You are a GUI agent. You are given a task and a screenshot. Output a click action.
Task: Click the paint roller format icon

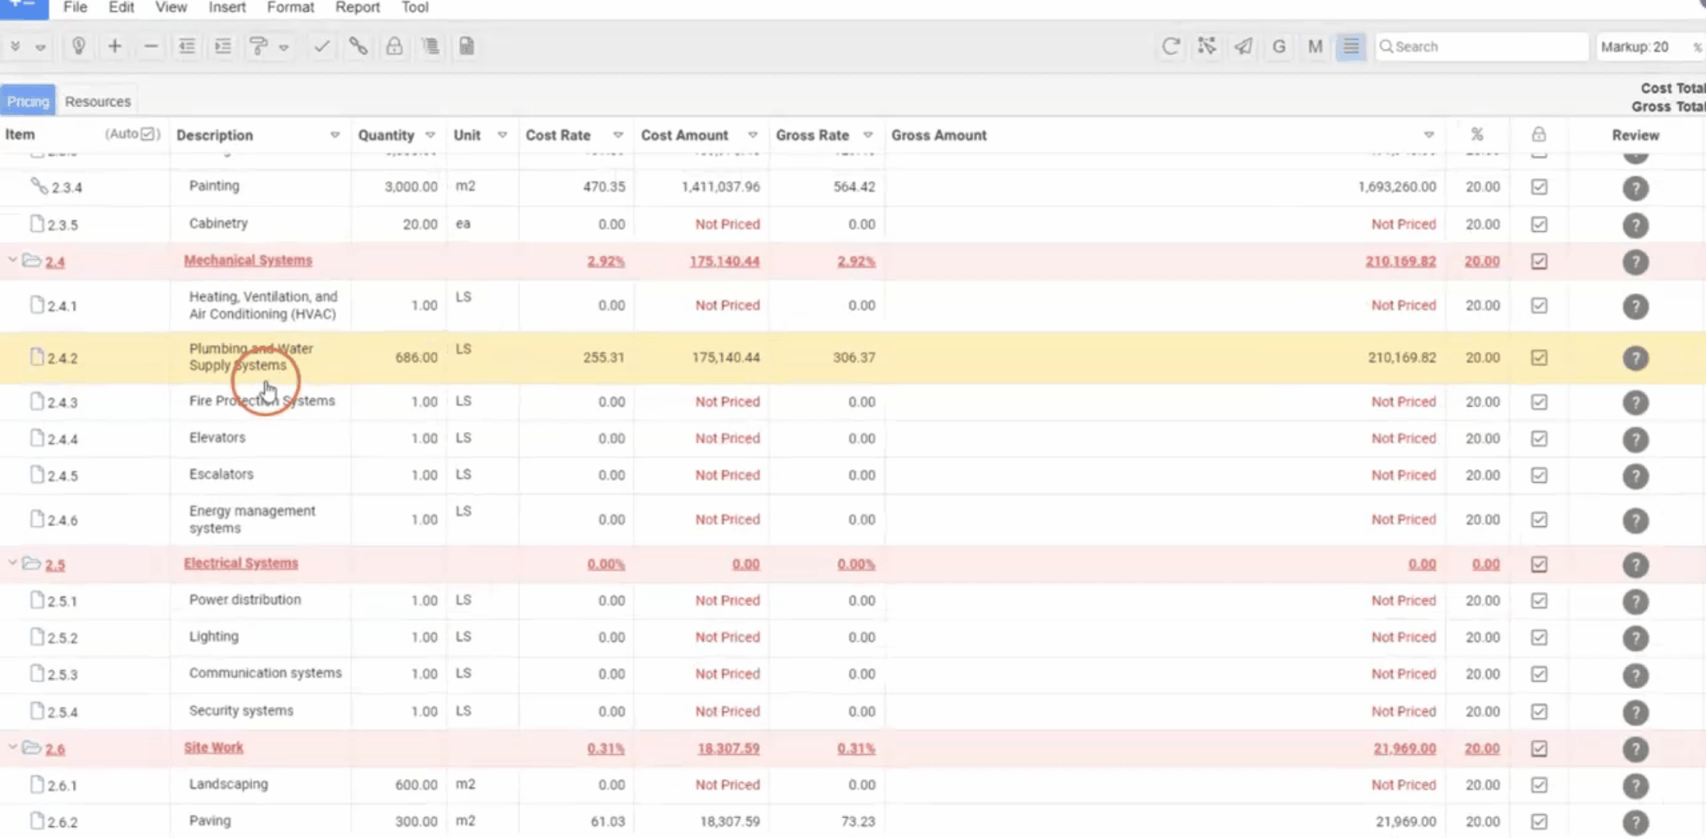tap(258, 47)
